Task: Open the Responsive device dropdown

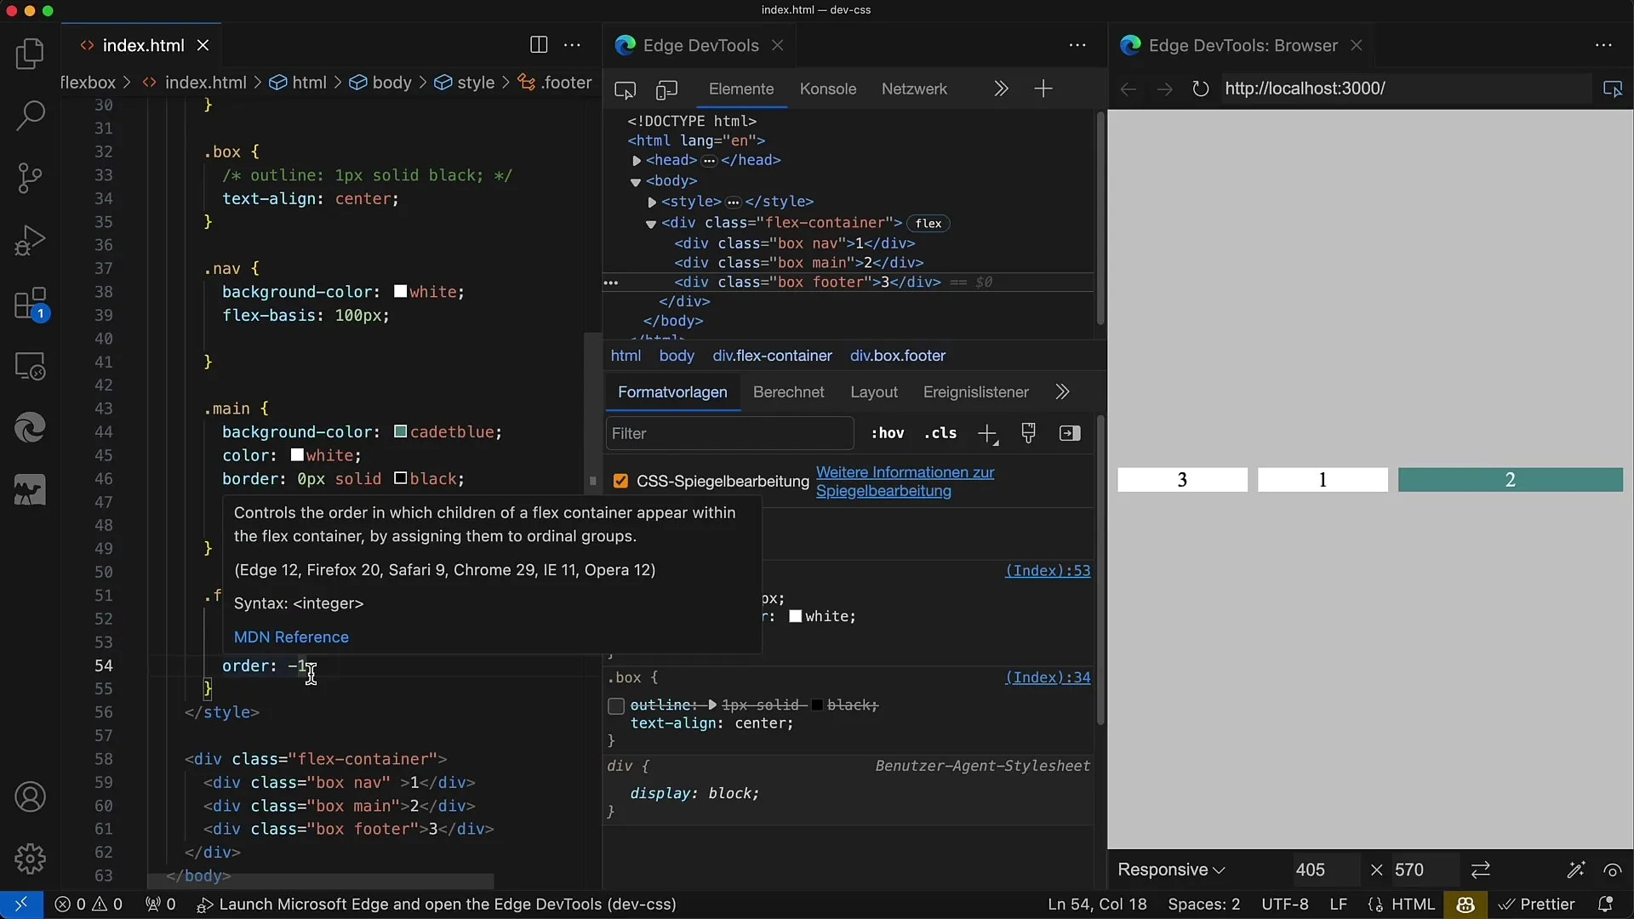Action: (x=1171, y=870)
